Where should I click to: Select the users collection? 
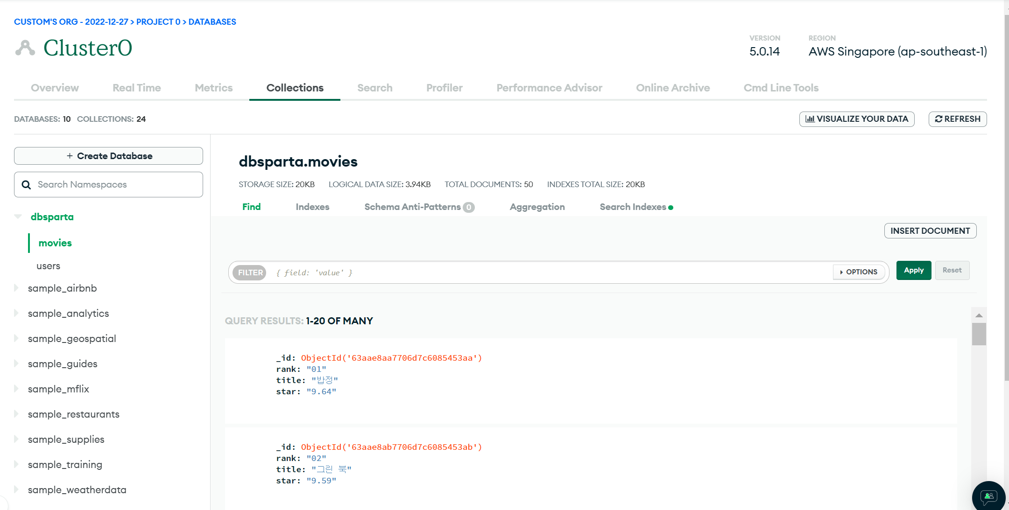click(48, 266)
